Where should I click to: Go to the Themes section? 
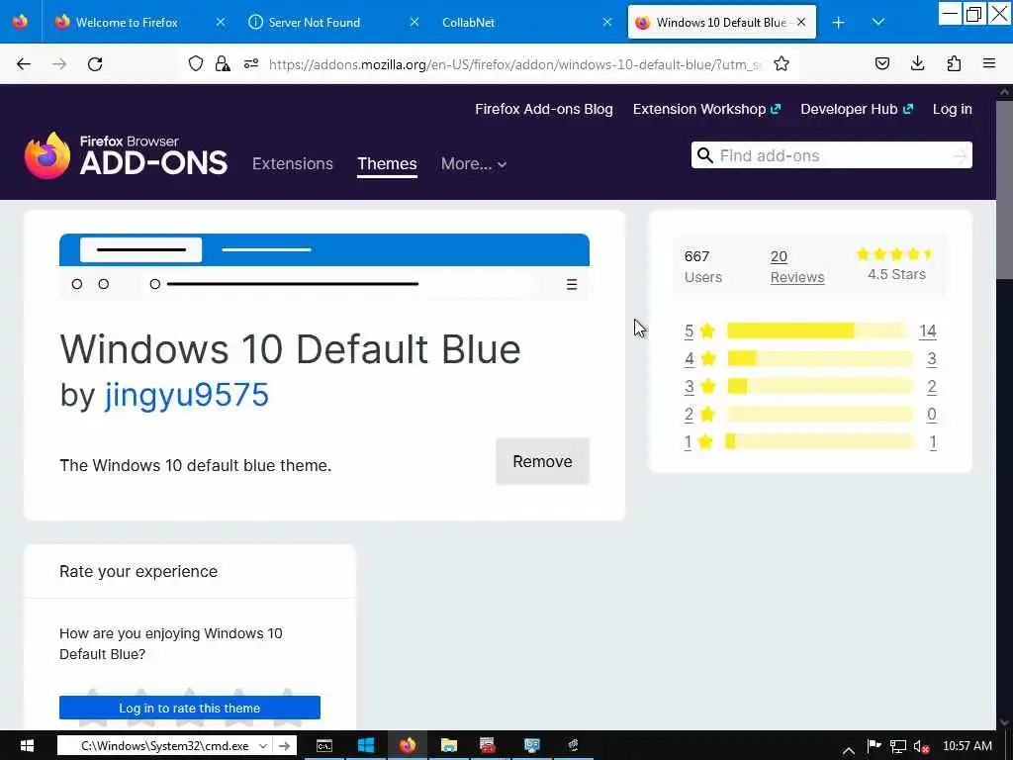pyautogui.click(x=387, y=163)
